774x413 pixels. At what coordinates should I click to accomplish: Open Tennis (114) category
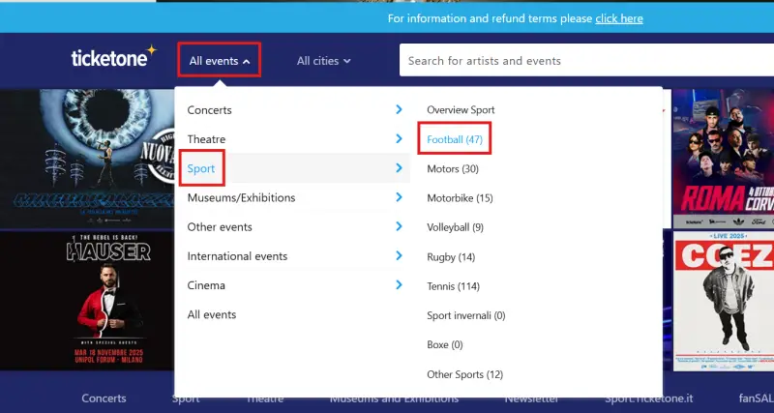click(453, 286)
